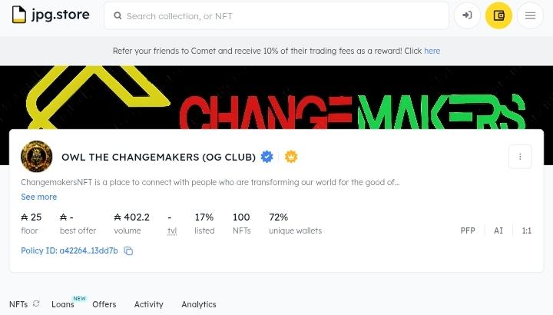
Task: Click the NFTs refresh icon
Action: (x=36, y=304)
